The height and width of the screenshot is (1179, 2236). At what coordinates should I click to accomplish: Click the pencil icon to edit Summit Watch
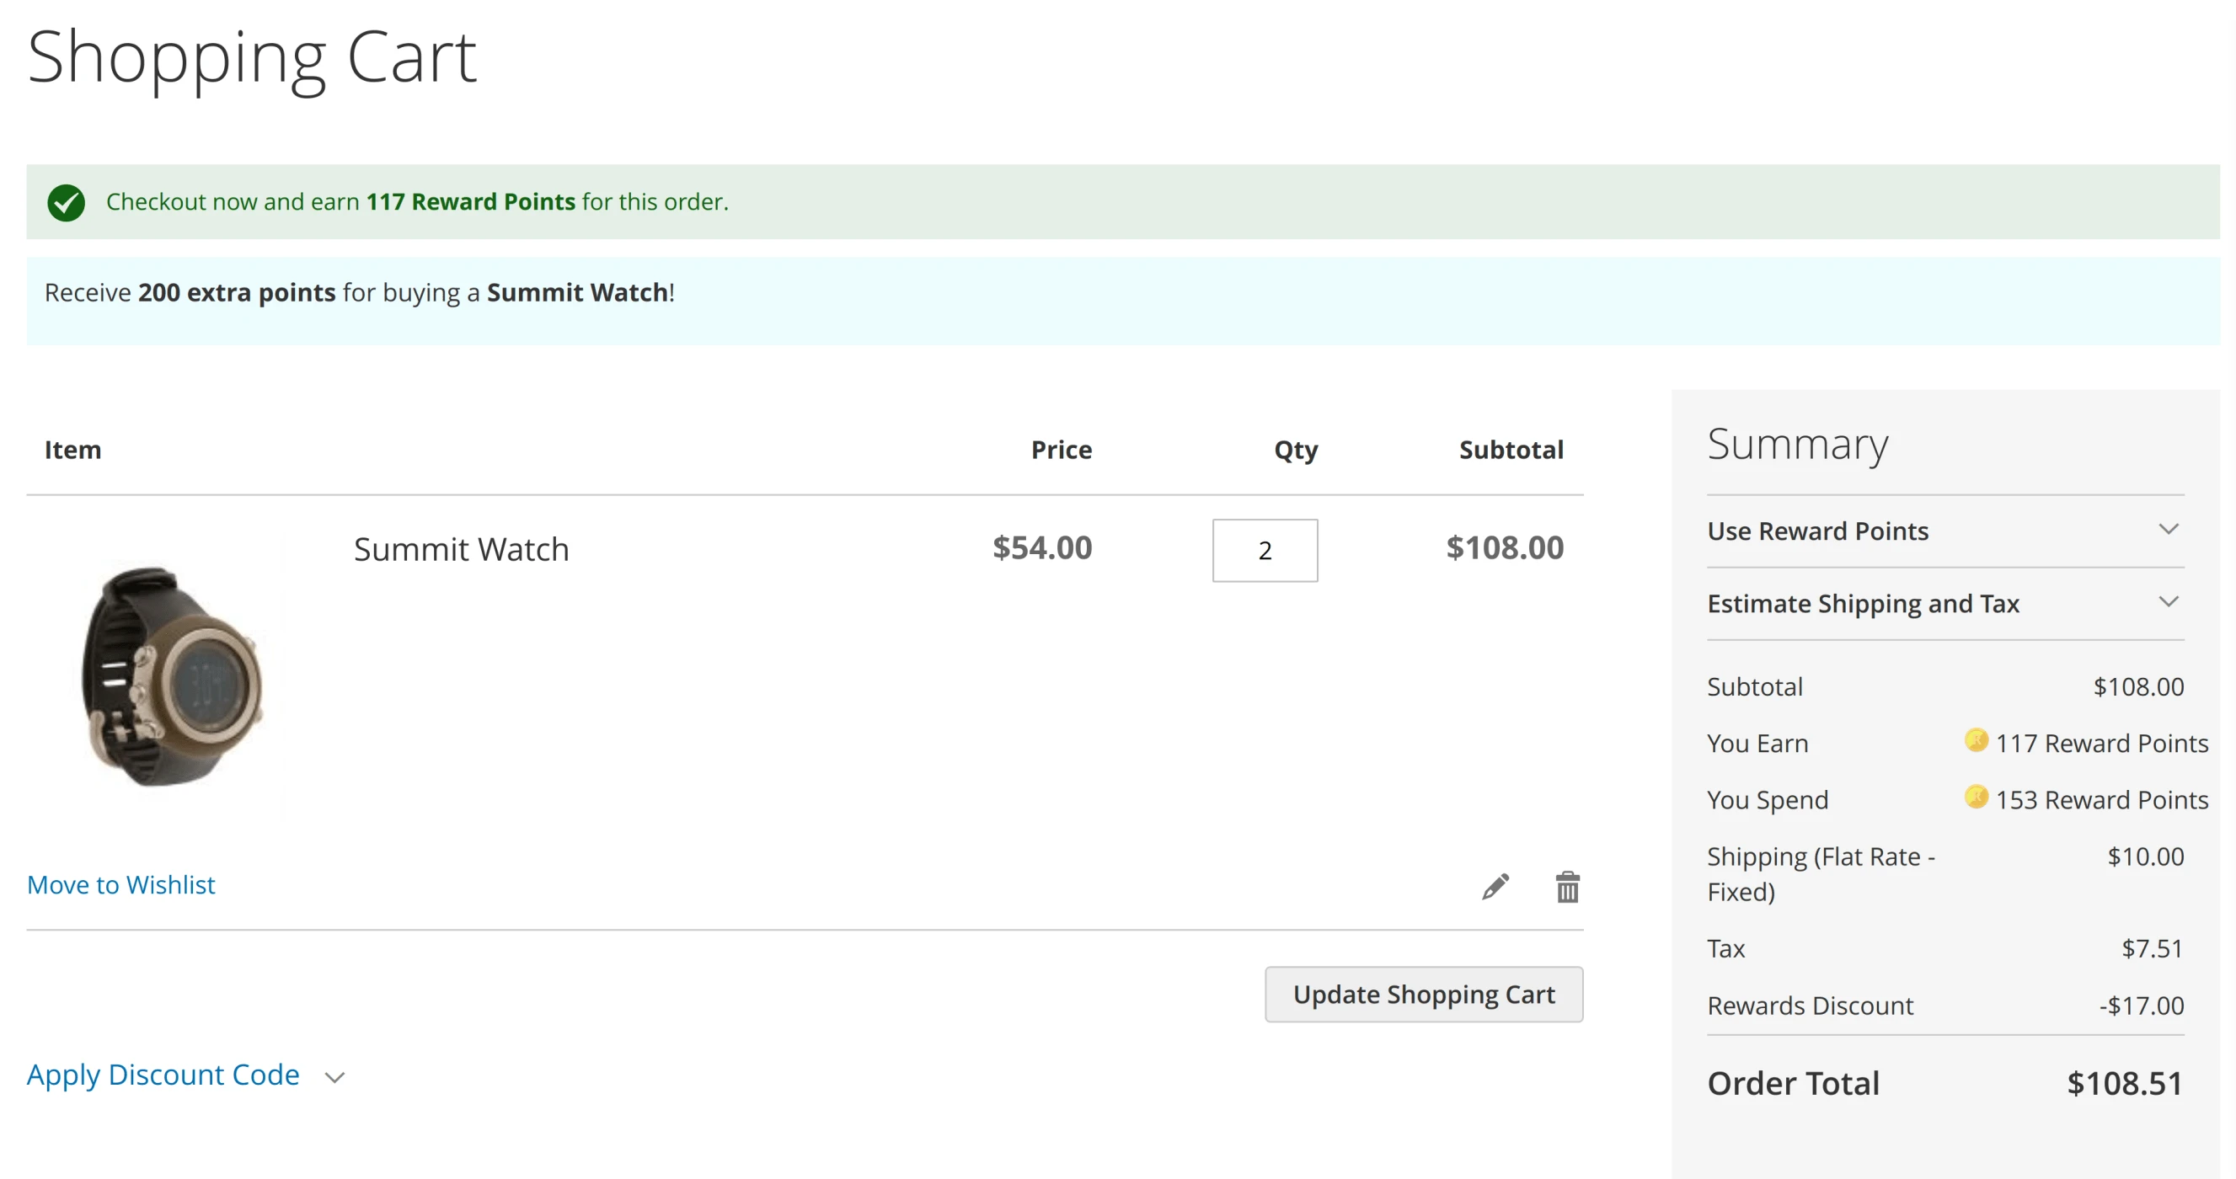point(1495,886)
